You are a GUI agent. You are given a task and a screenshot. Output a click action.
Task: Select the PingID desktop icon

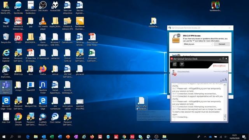pyautogui.click(x=18, y=38)
